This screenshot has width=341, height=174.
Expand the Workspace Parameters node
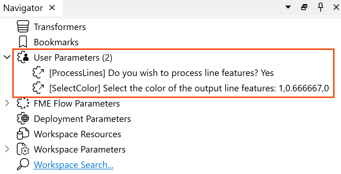(7, 149)
